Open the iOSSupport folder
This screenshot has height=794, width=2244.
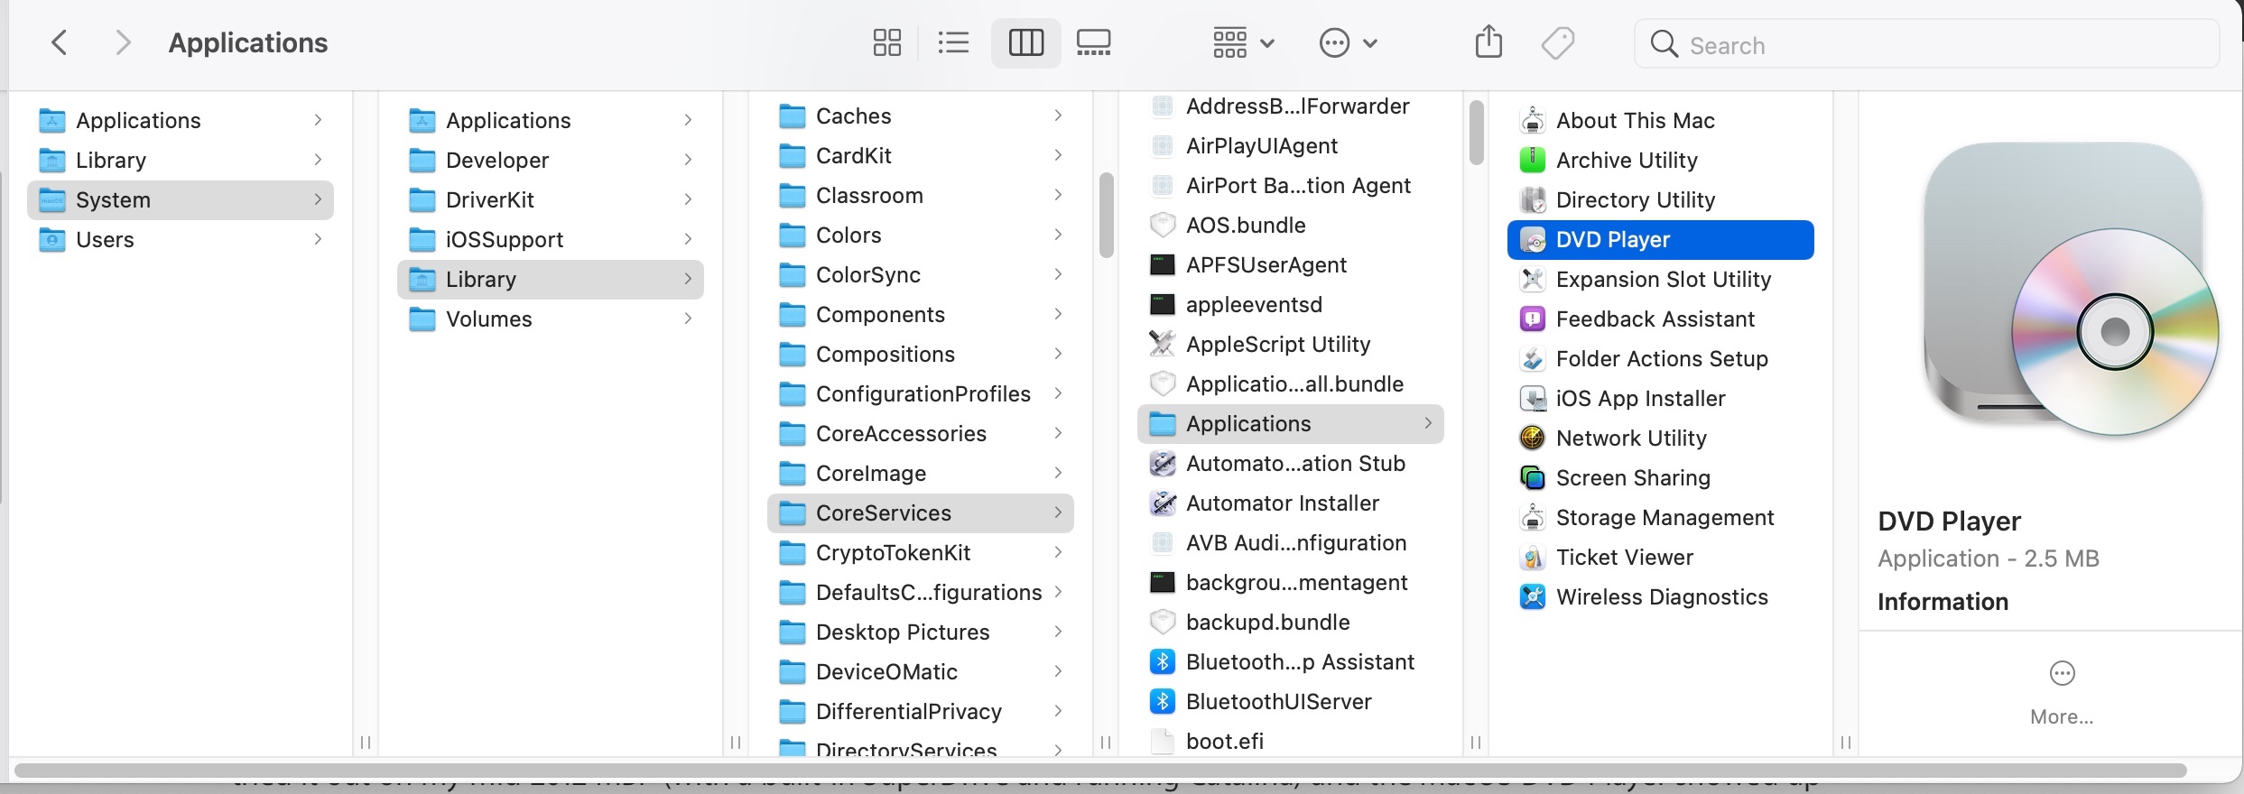pyautogui.click(x=551, y=240)
